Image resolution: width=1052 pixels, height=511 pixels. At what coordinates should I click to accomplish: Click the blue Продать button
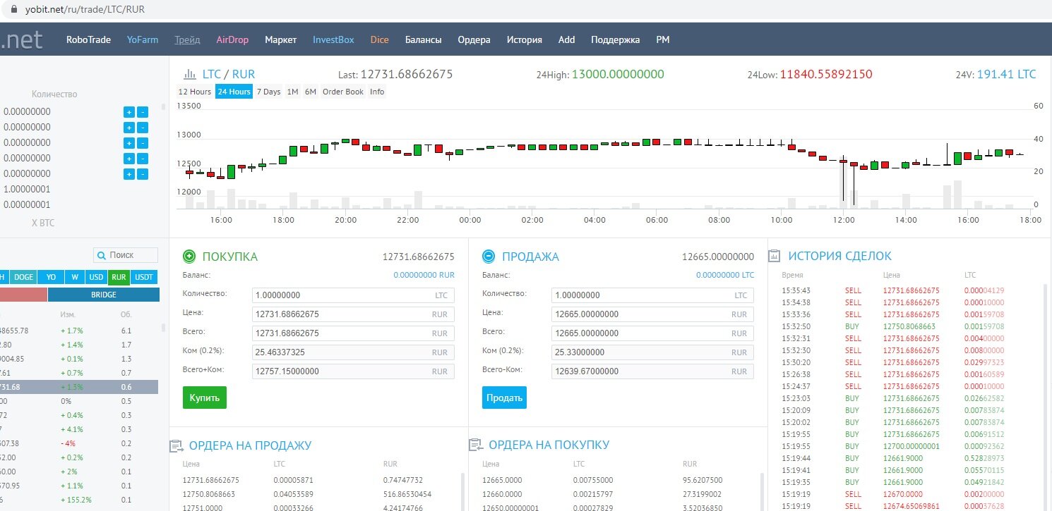coord(504,398)
